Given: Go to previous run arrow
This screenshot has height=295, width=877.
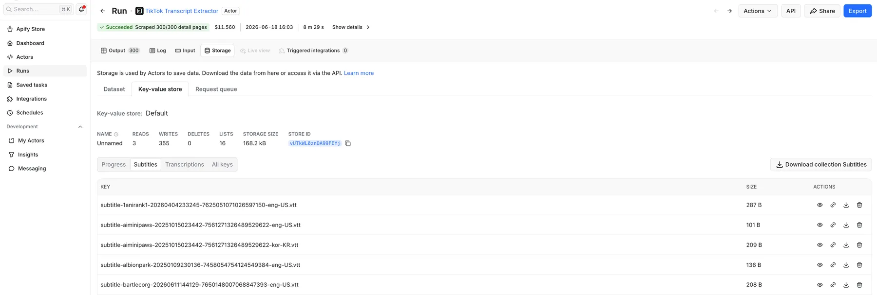Looking at the screenshot, I should (x=716, y=11).
